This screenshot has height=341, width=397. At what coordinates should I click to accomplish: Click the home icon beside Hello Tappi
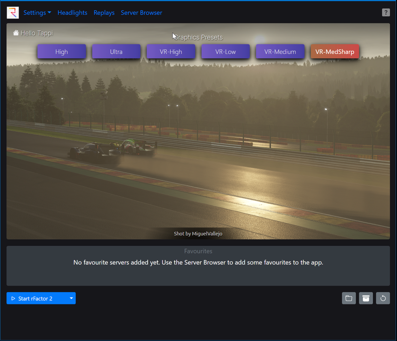tap(16, 33)
